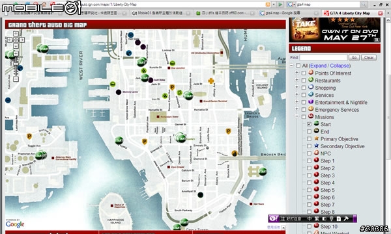391x234 pixels.
Task: Click the parking P marker near Toggle Ave
Action: click(x=29, y=136)
